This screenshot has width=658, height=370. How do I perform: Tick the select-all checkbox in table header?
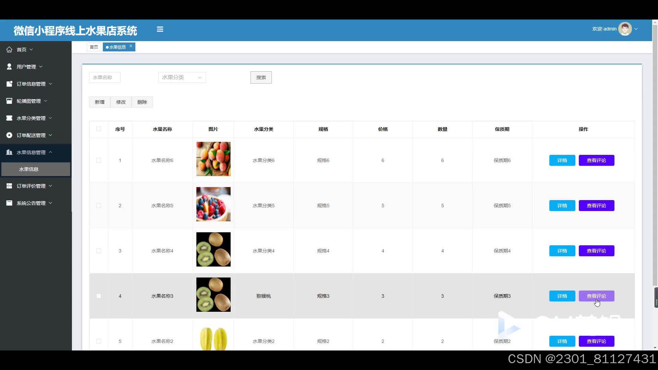click(x=99, y=129)
